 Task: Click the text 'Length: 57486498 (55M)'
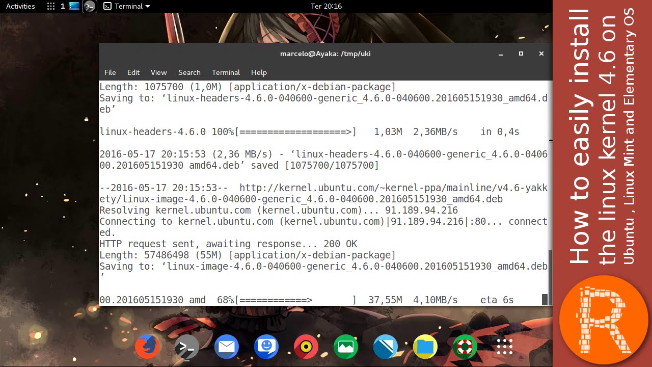coord(161,255)
